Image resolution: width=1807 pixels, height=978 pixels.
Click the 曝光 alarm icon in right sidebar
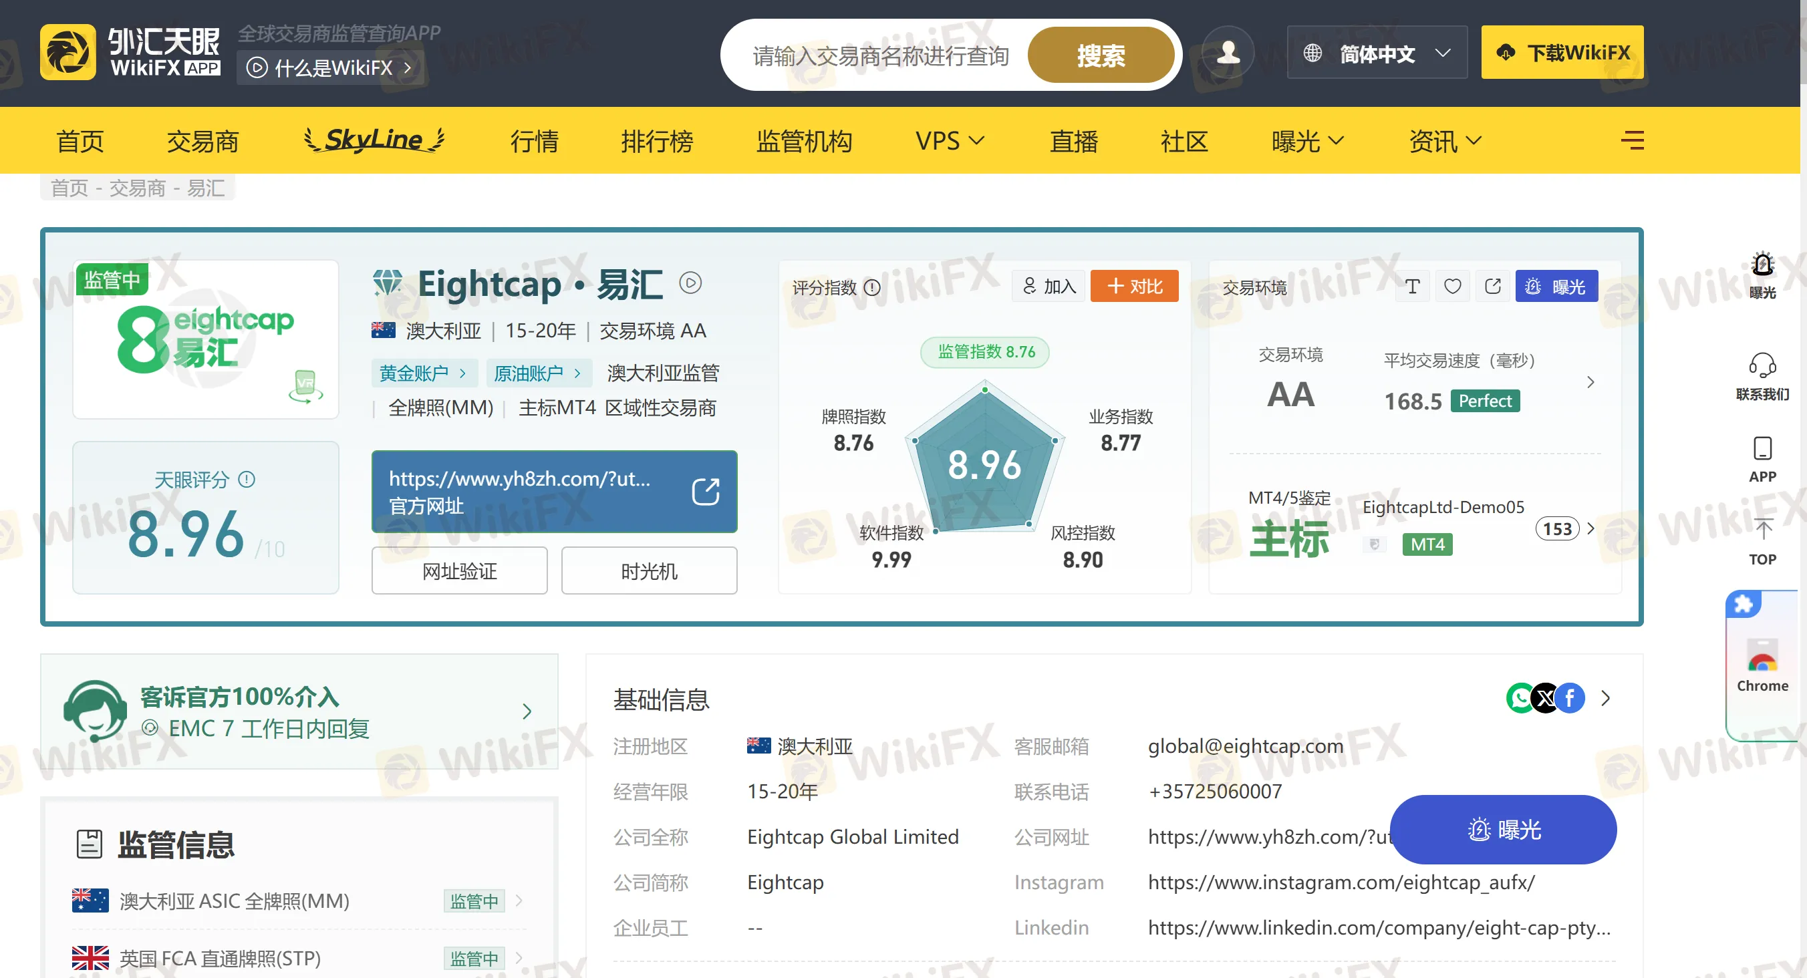[x=1763, y=265]
